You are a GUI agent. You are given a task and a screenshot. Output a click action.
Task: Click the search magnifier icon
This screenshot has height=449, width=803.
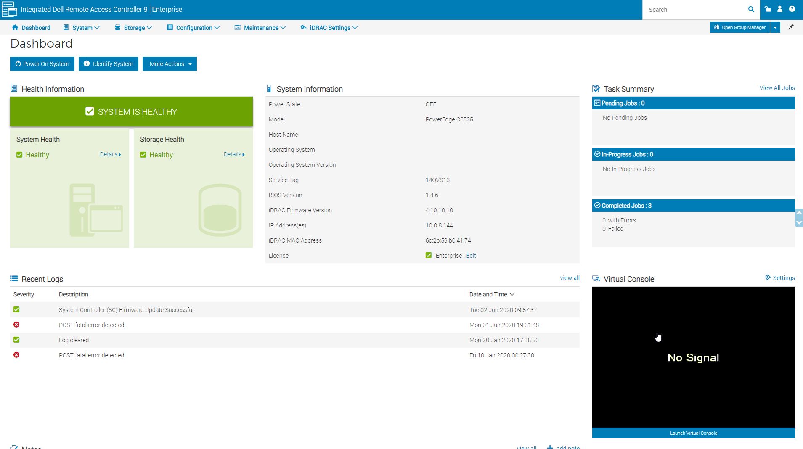[x=751, y=9]
